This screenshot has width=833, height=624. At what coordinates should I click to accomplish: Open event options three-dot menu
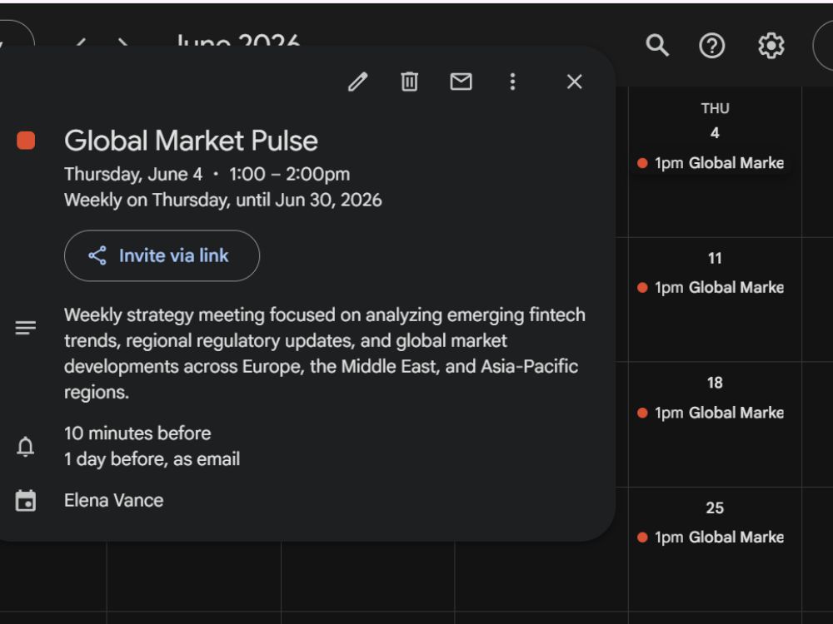point(512,82)
